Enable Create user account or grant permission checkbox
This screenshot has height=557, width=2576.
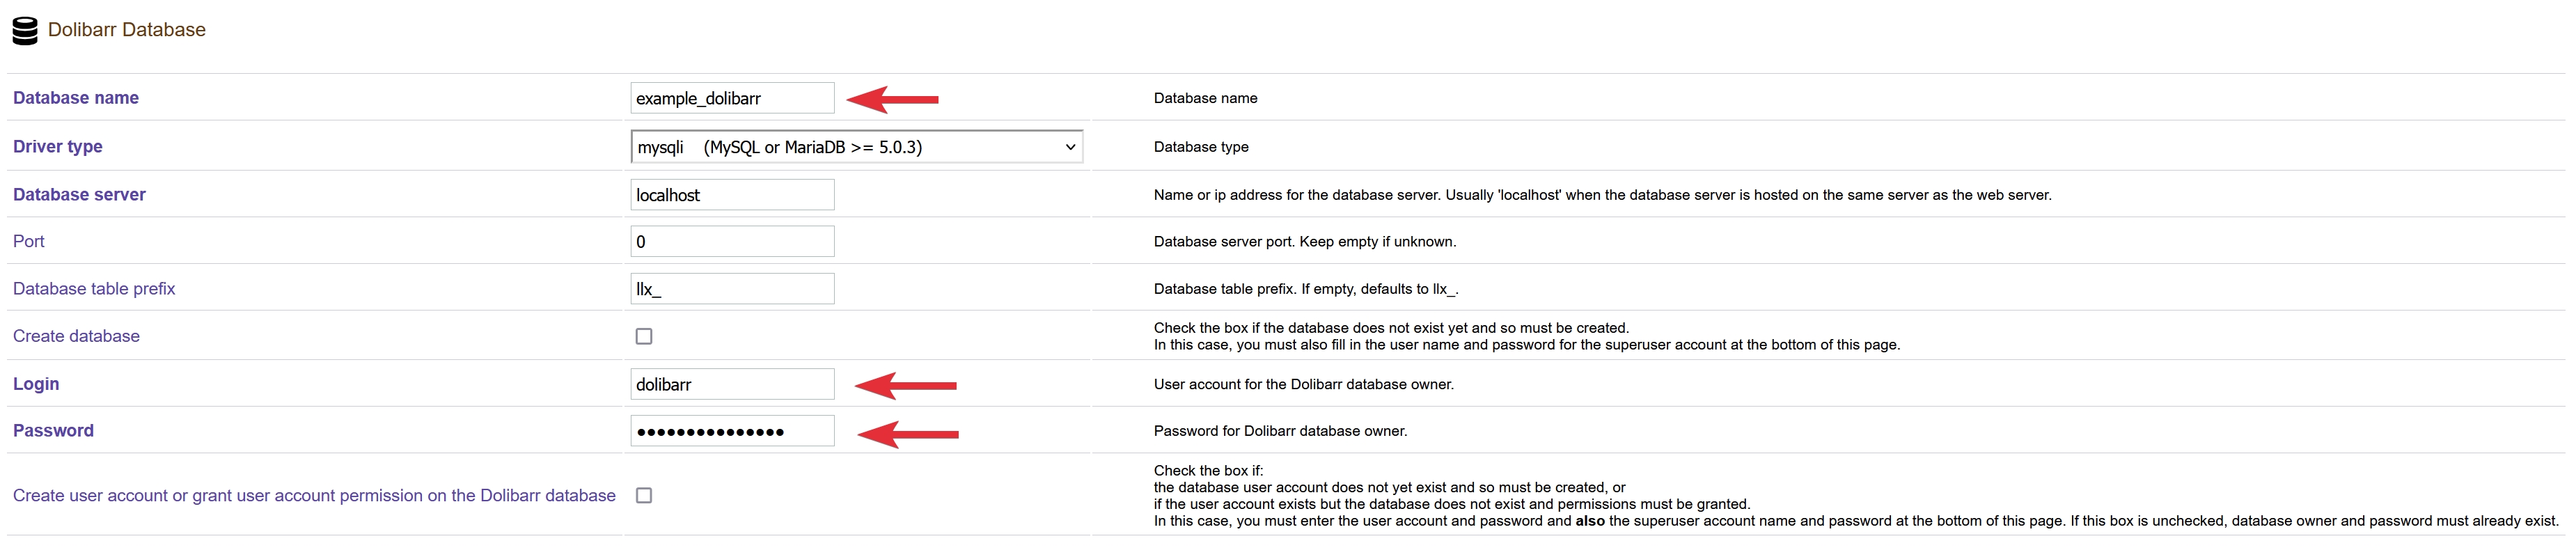[644, 495]
